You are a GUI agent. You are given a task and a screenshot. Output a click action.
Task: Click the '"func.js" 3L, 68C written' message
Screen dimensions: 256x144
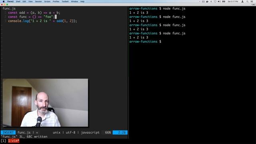tap(24, 137)
